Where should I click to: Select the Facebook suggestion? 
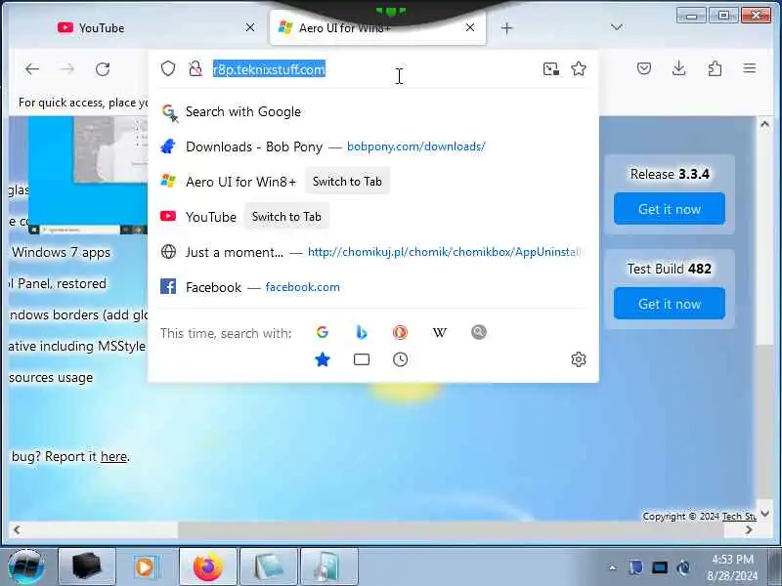click(x=373, y=287)
